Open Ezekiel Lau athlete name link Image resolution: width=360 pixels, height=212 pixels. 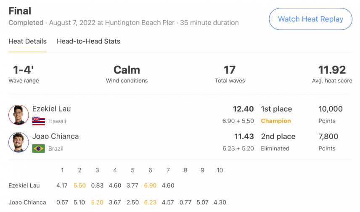point(51,109)
